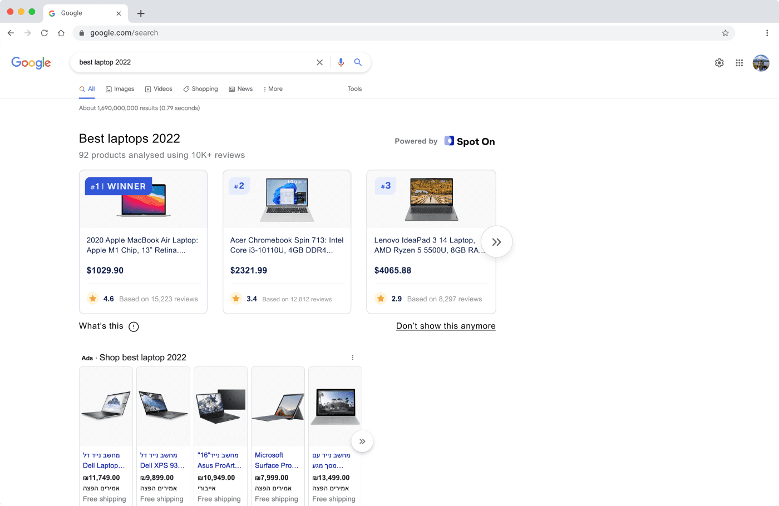The width and height of the screenshot is (779, 506).
Task: Click the ₪10,949.00 ad price
Action: [x=216, y=478]
